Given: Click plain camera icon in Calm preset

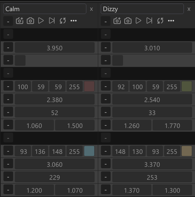Looking at the screenshot, I should coord(31,21).
